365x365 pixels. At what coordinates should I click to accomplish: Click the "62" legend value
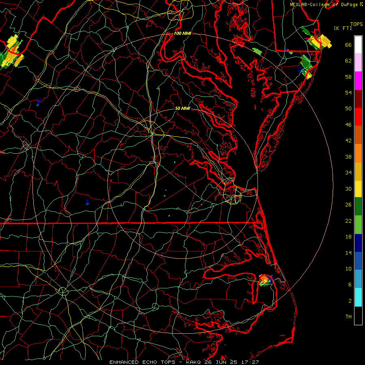point(348,61)
